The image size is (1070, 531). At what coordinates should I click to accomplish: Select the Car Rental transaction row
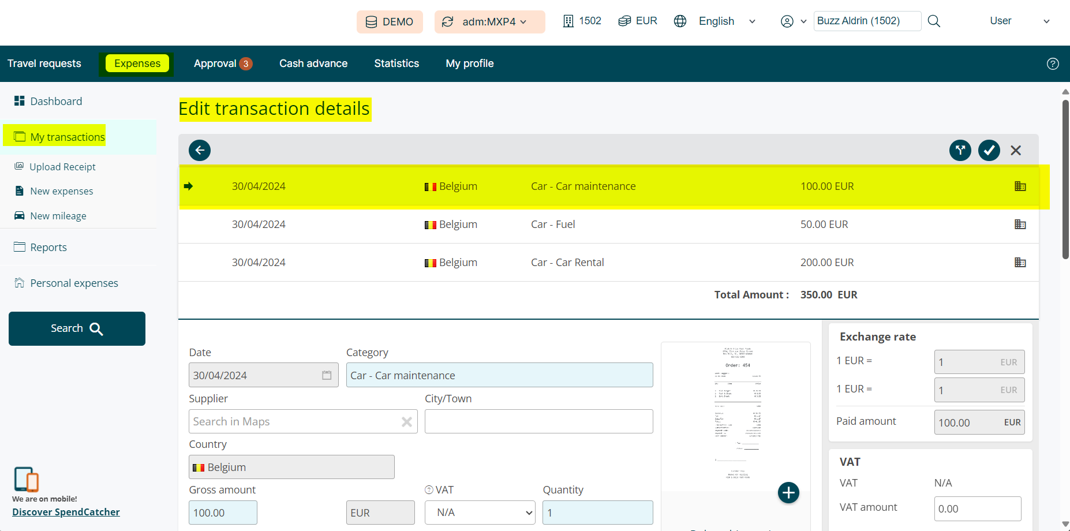567,263
